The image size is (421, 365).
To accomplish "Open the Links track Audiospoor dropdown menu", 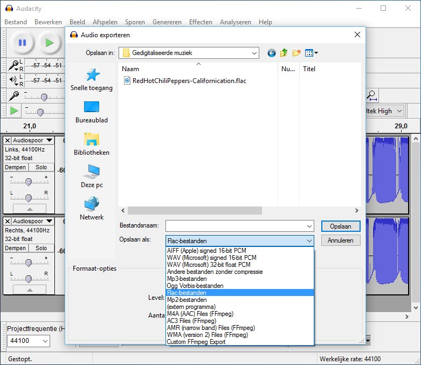I will coord(33,140).
